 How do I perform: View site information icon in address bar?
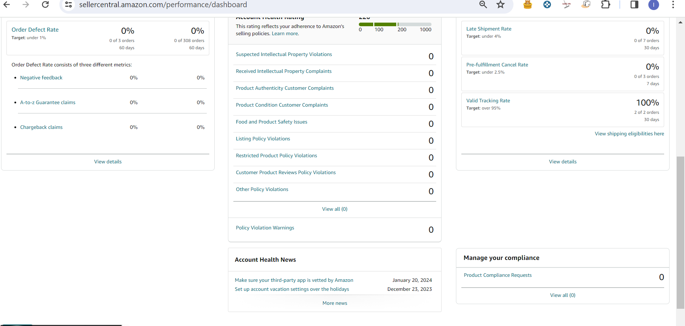pos(69,5)
